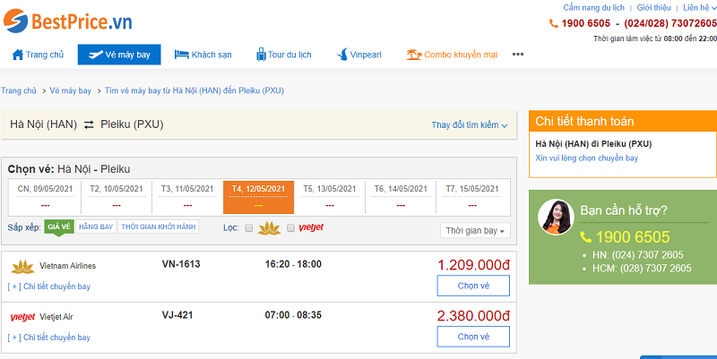Viewport: 717px width, 359px height.
Task: Open the three-dots more menu
Action: point(518,55)
